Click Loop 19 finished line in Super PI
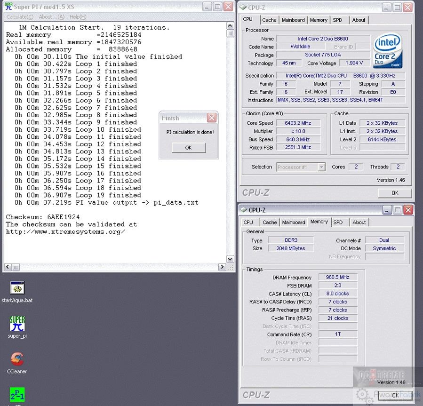The width and height of the screenshot is (423, 406). (78, 195)
